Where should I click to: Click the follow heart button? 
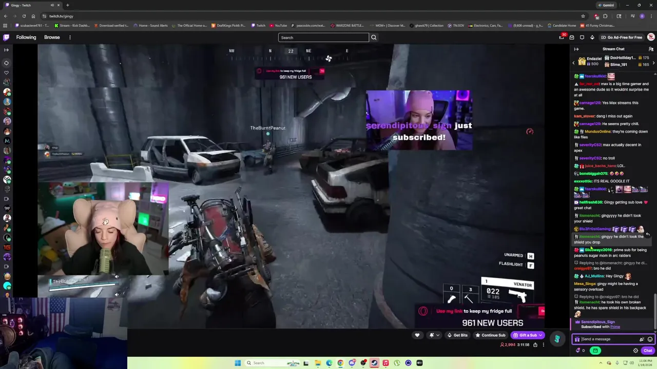click(417, 335)
